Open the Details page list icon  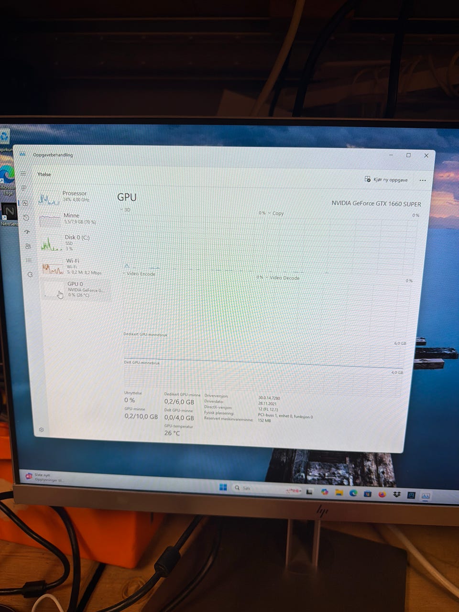[x=29, y=261]
